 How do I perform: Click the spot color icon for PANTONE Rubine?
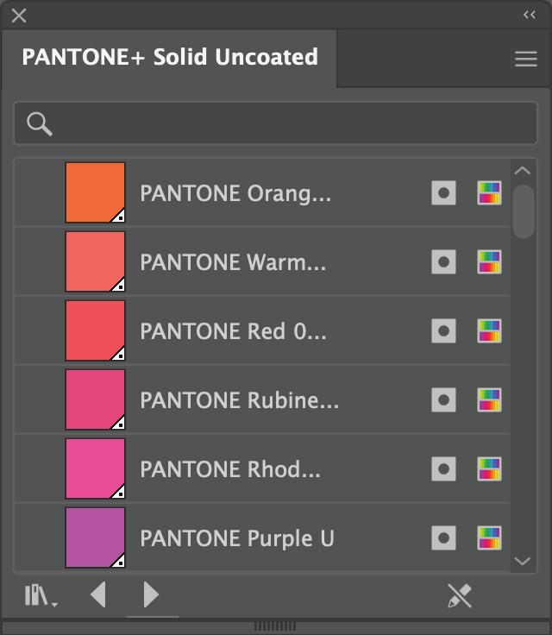point(443,399)
